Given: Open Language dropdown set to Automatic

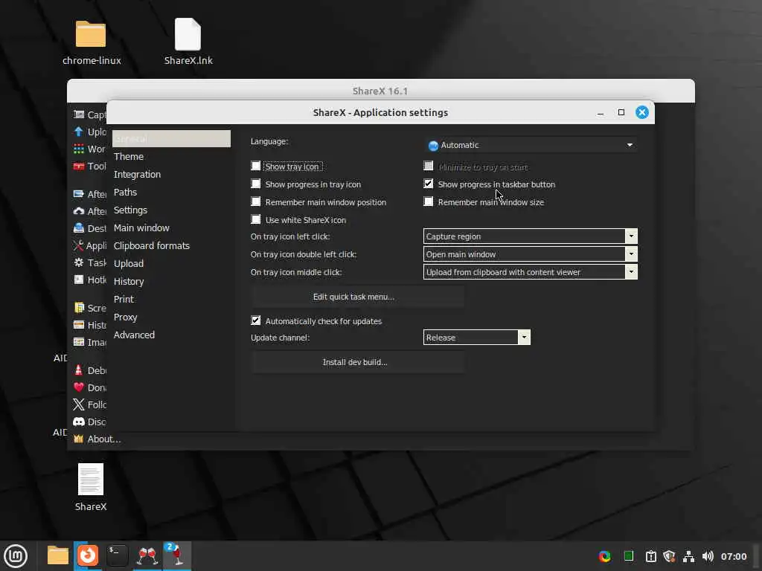Looking at the screenshot, I should (531, 145).
